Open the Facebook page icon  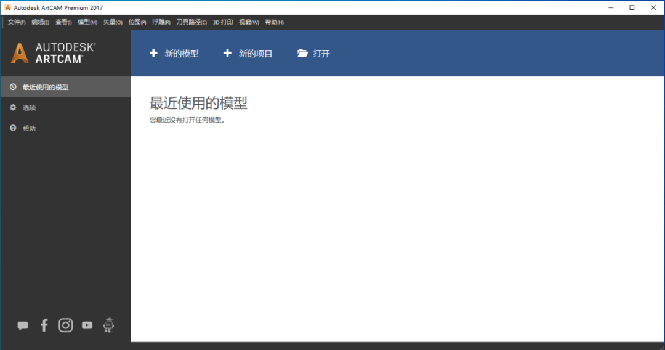[x=44, y=325]
